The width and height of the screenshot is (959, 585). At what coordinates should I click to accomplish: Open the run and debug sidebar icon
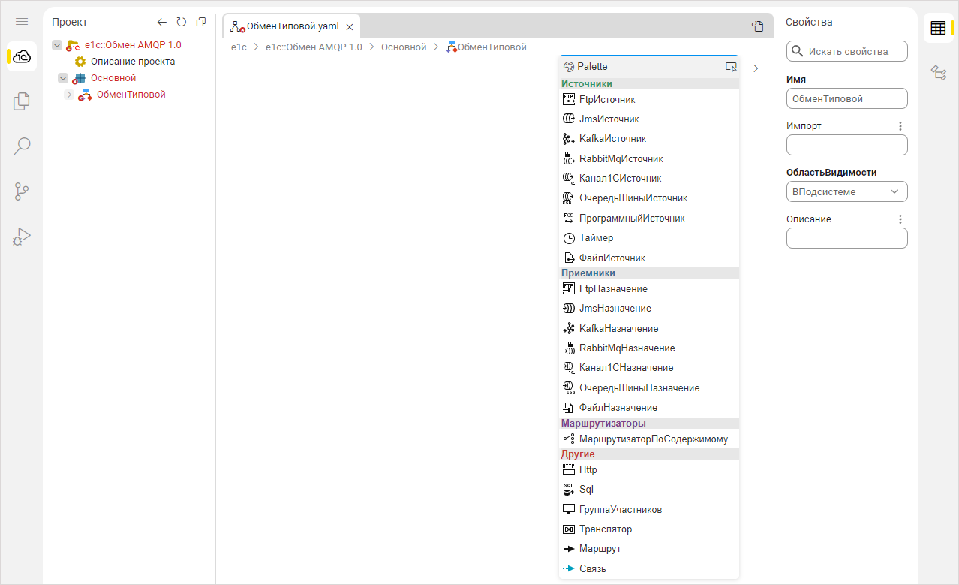coord(22,237)
